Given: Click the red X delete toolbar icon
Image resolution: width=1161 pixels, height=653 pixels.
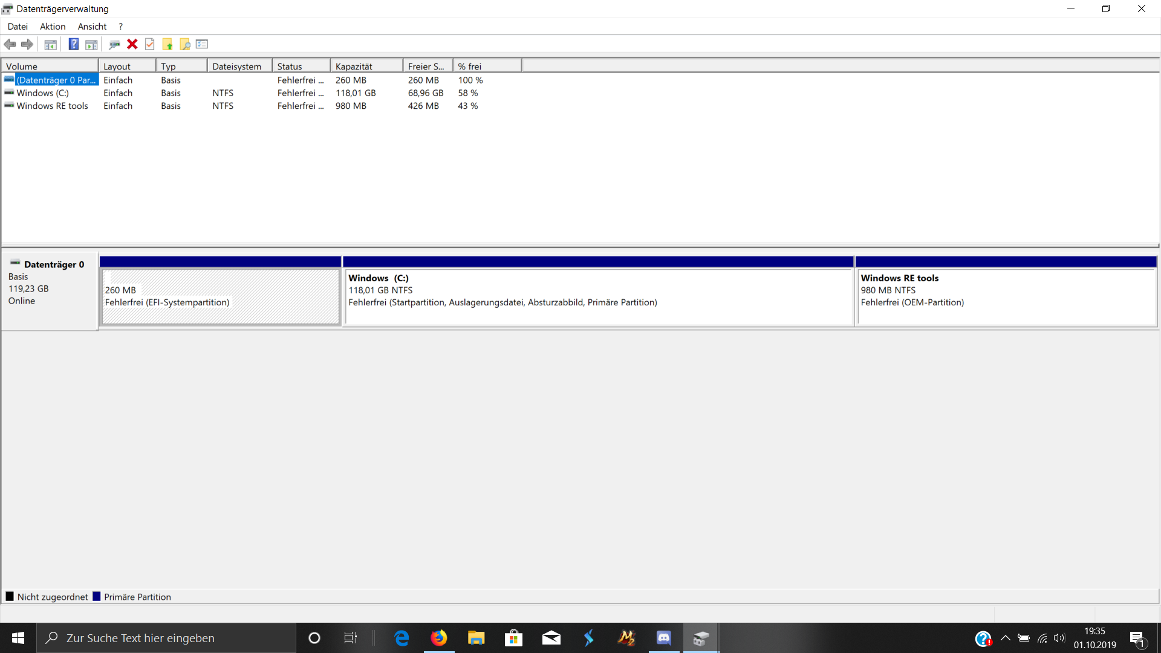Looking at the screenshot, I should (x=132, y=44).
